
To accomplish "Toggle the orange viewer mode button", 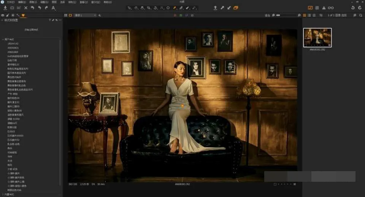I will (310, 8).
